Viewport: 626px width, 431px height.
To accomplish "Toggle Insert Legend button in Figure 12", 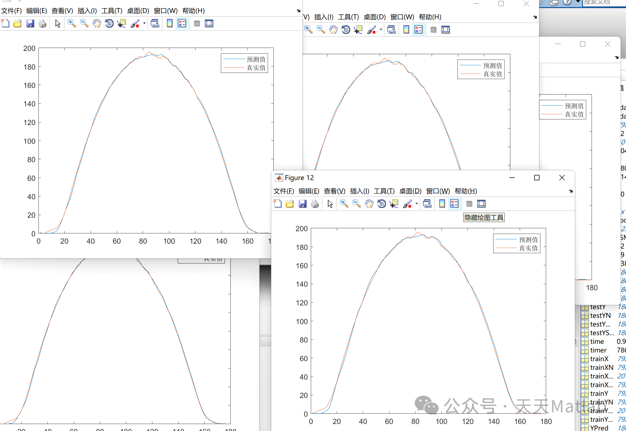I will coord(454,204).
